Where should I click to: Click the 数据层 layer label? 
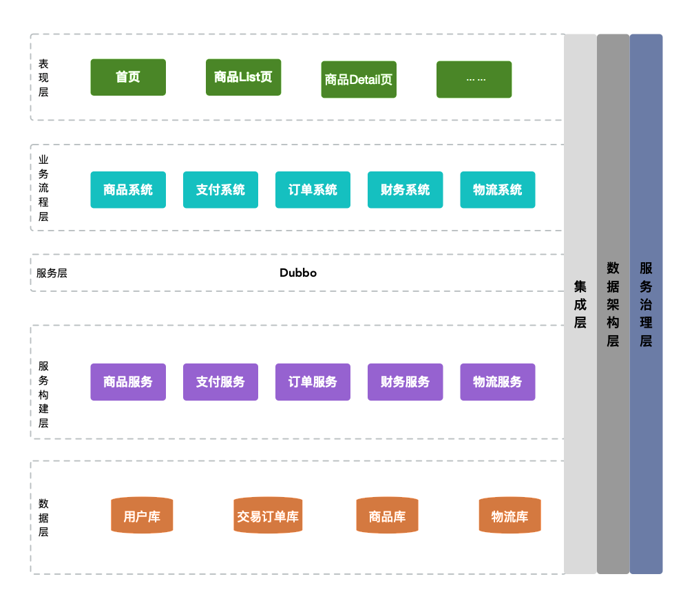point(43,518)
